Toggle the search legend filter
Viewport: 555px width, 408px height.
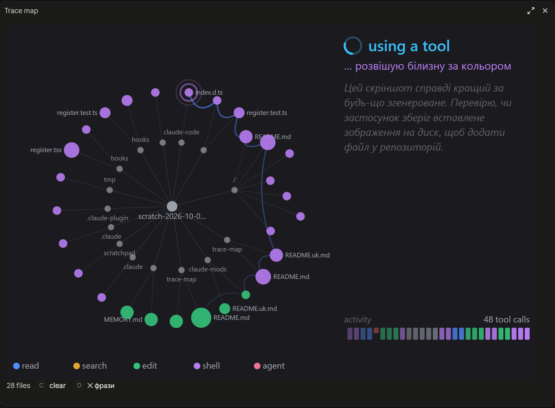90,366
